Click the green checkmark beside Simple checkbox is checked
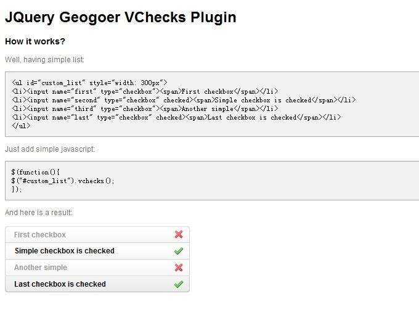The width and height of the screenshot is (419, 336). click(179, 251)
